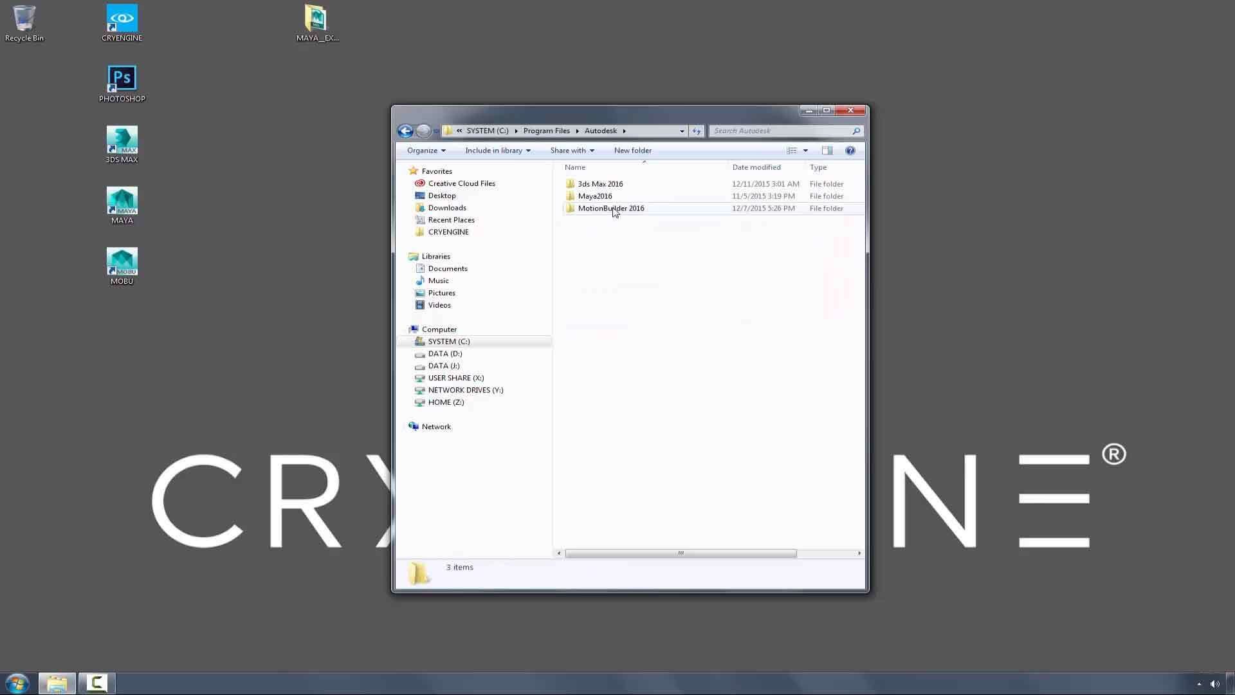This screenshot has height=695, width=1235.
Task: Toggle the preview pane
Action: pyautogui.click(x=827, y=150)
